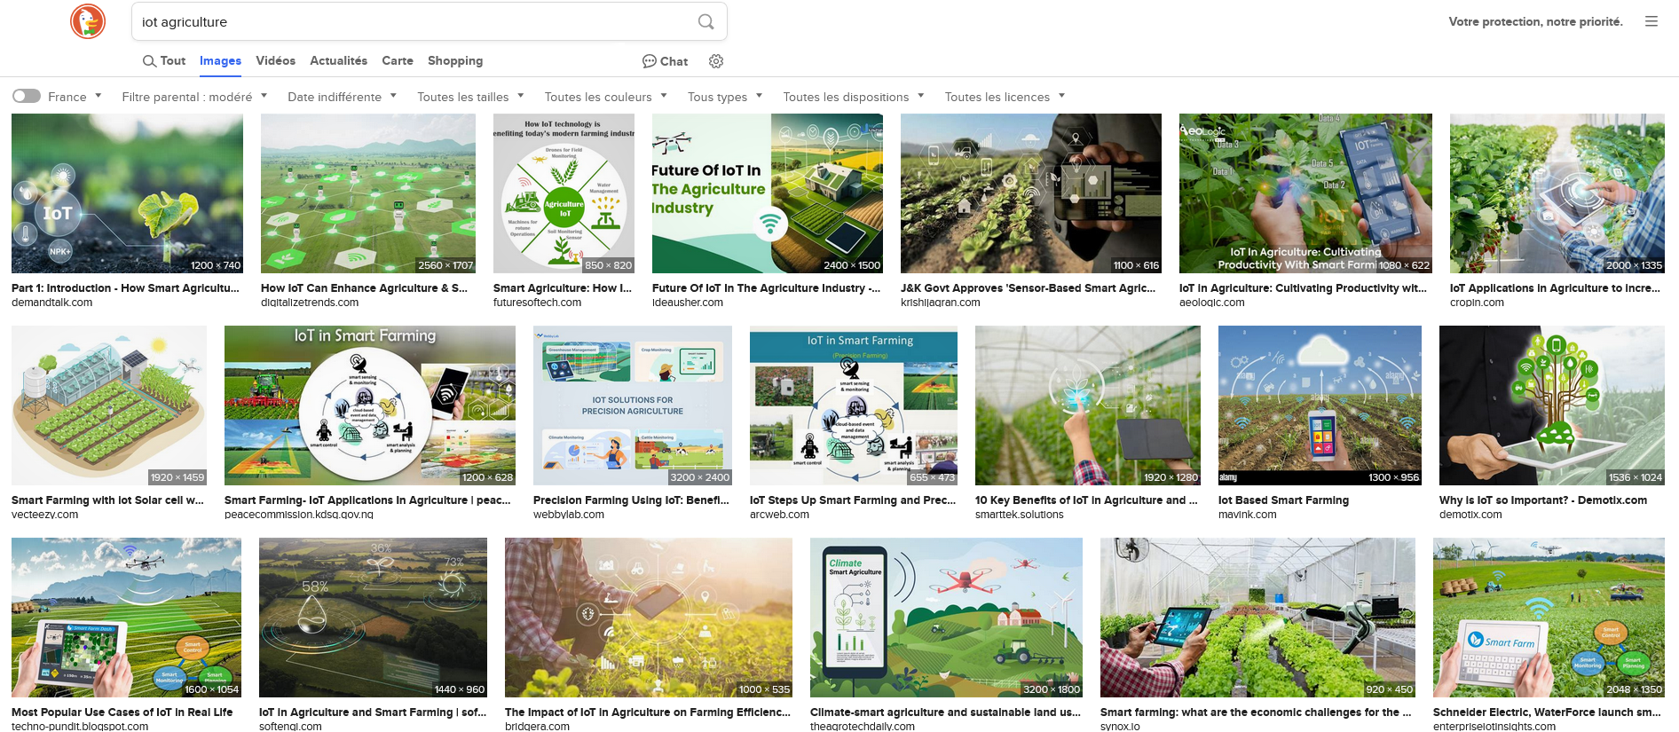
Task: Visit the futuresoftech.com source link
Action: tap(537, 303)
